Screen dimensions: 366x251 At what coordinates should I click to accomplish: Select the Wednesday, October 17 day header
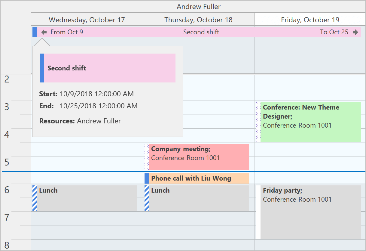[x=87, y=20]
